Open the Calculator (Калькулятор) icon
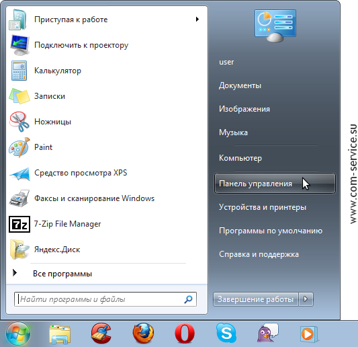Screen dimensions: 358x347 [x=19, y=71]
